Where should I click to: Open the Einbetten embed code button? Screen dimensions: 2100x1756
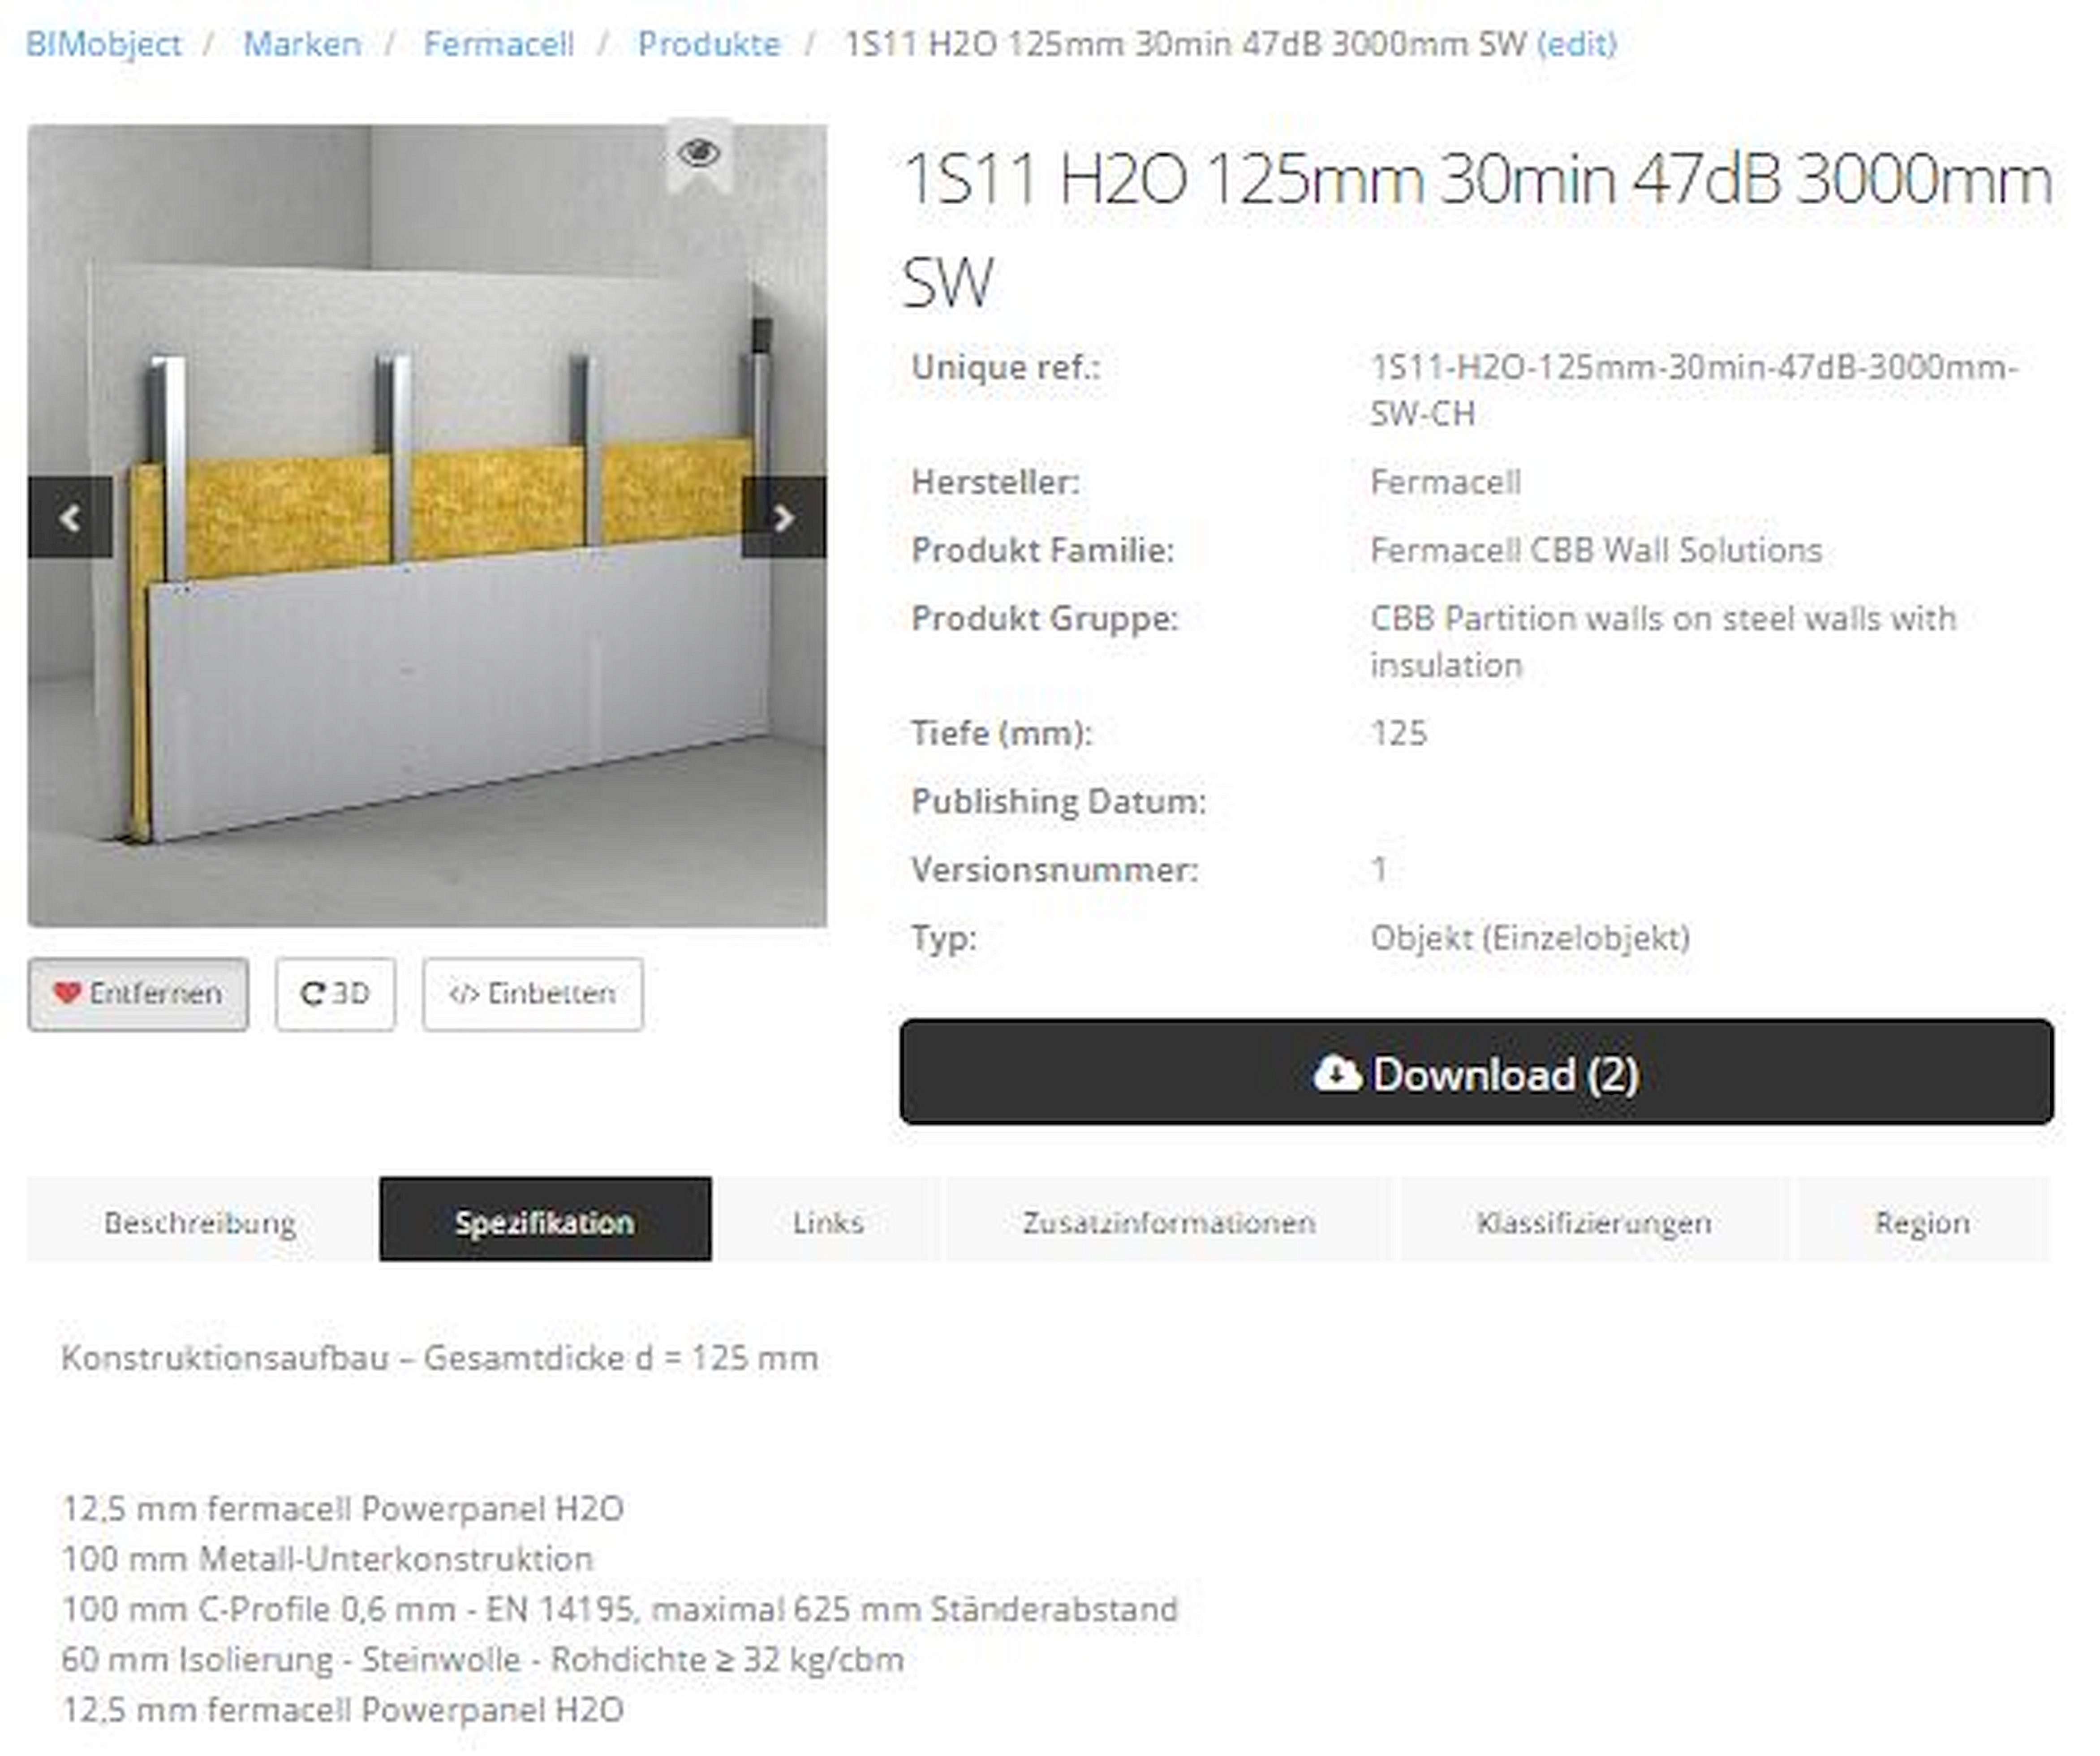(x=532, y=994)
